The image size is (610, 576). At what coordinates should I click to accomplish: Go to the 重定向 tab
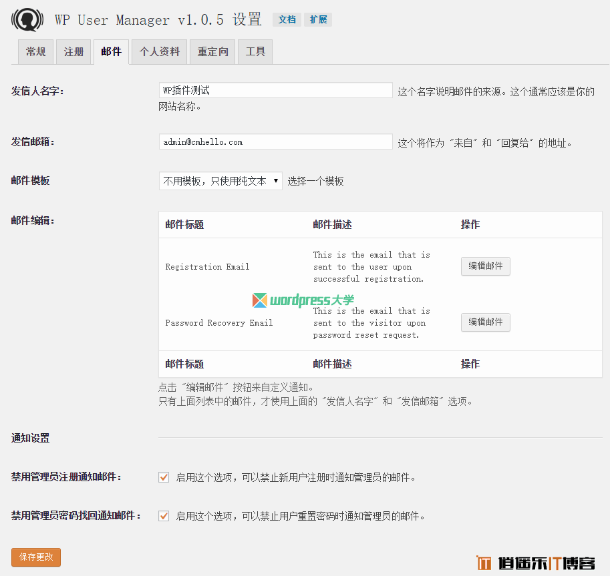pos(212,51)
